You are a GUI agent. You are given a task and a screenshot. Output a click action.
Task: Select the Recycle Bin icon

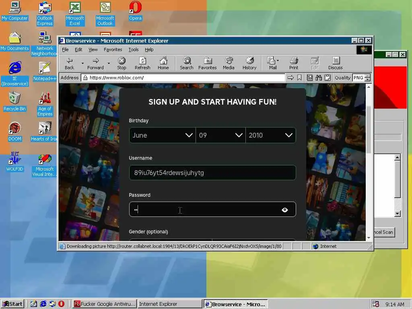(x=14, y=102)
